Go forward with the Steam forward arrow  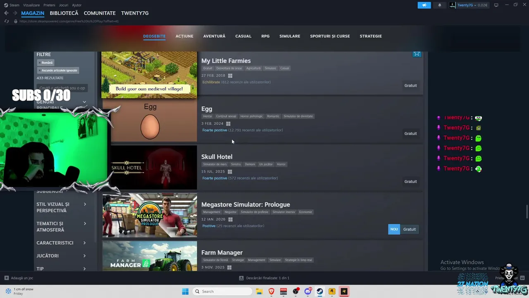click(x=15, y=13)
